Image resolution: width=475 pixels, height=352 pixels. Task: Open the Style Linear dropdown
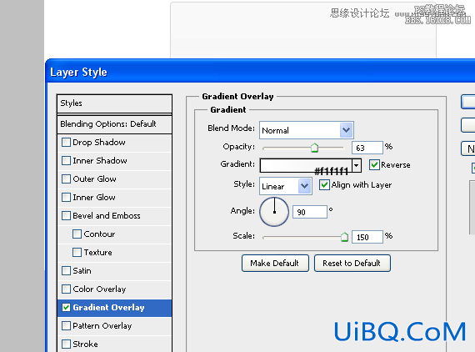[x=286, y=186]
